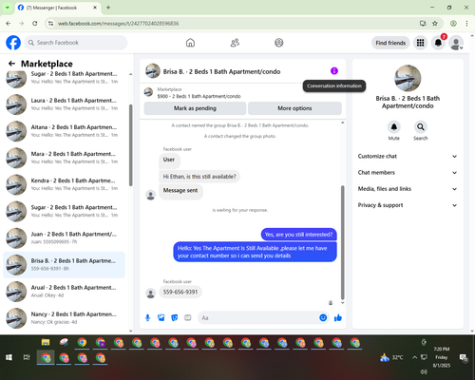
Task: Attach a file with the image icon
Action: (161, 317)
